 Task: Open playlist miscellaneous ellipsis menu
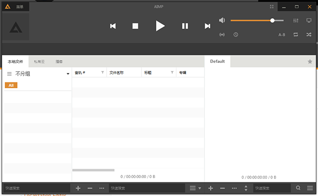(234, 188)
